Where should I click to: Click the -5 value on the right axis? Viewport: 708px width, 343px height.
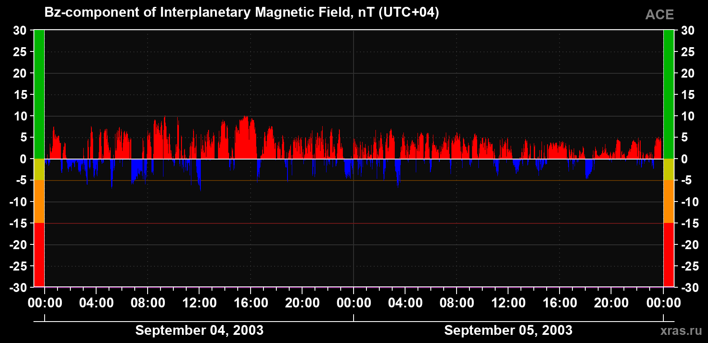[687, 181]
